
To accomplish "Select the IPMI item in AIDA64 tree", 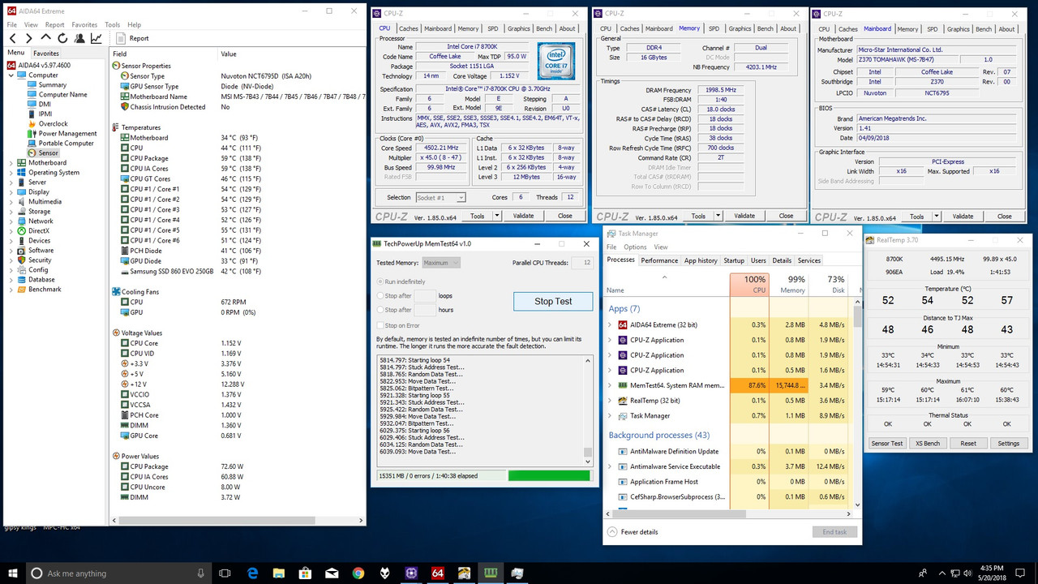I will pyautogui.click(x=45, y=114).
